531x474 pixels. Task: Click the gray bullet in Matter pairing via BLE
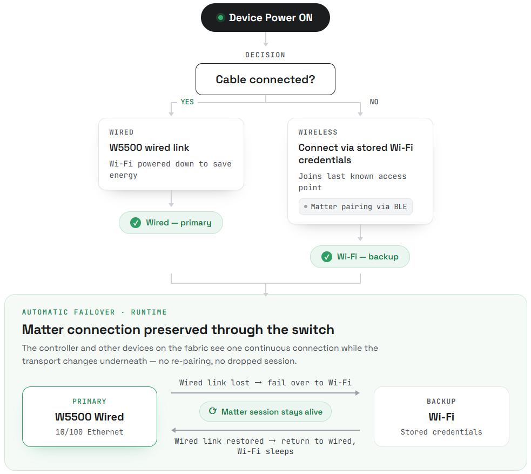(306, 206)
